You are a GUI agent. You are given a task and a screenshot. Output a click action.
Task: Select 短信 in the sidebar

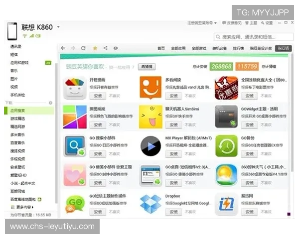click(14, 55)
